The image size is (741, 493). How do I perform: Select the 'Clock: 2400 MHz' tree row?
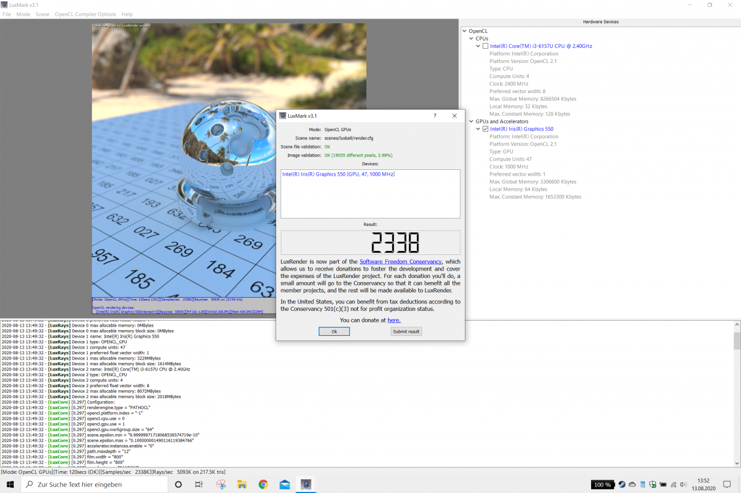[x=509, y=84]
